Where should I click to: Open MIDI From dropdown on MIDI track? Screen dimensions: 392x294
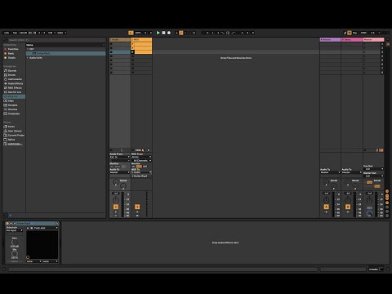point(141,157)
